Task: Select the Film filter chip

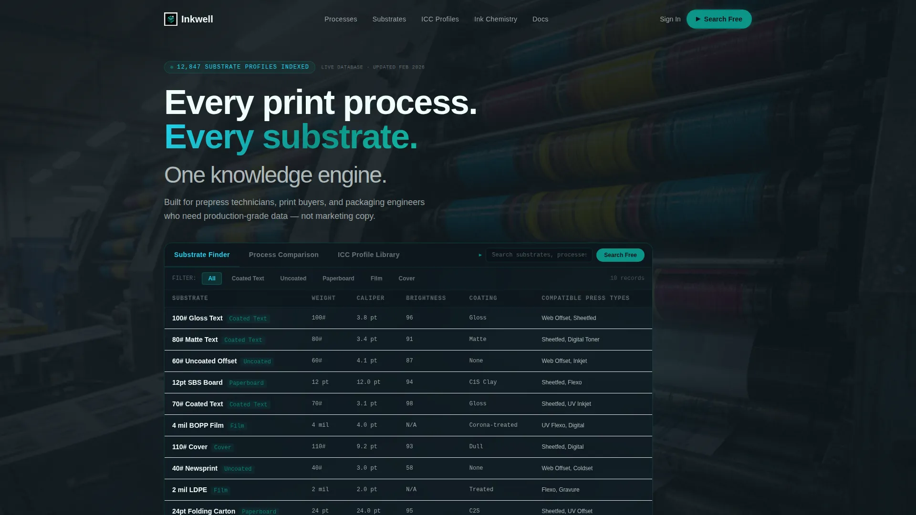Action: point(376,278)
